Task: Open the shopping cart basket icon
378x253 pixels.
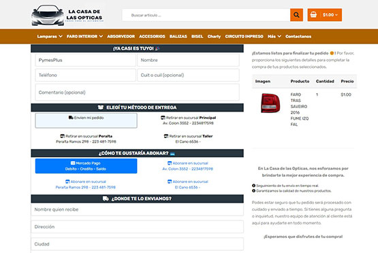Action: coord(313,15)
